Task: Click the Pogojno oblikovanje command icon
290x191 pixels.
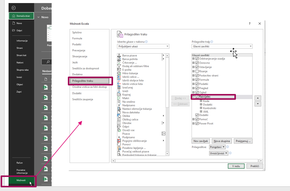Action: [x=119, y=141]
